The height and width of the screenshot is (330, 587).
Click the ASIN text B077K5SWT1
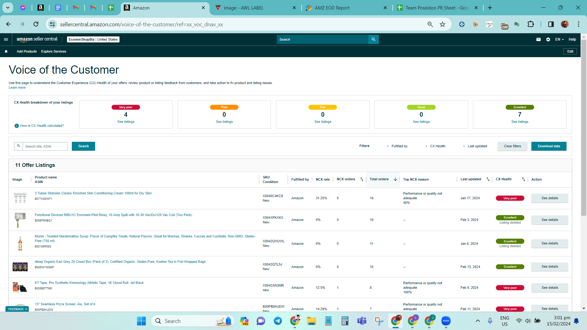pyautogui.click(x=43, y=199)
